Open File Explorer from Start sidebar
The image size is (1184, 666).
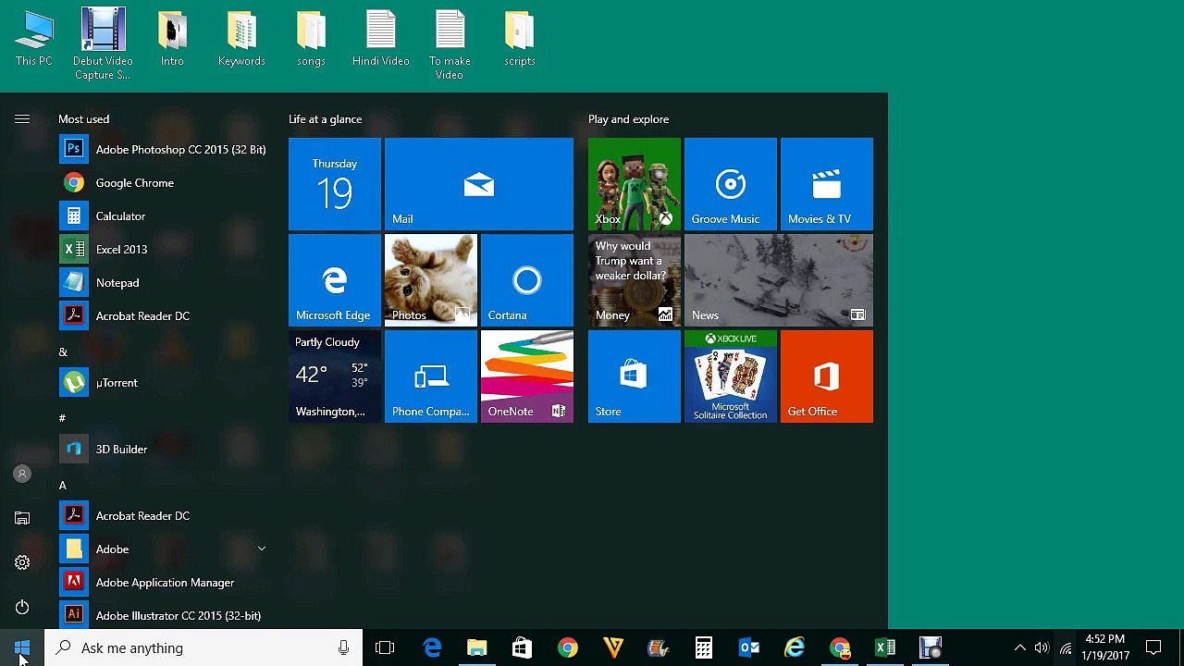tap(22, 518)
